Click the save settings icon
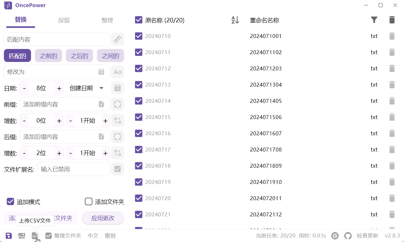The image size is (404, 242). point(9,236)
